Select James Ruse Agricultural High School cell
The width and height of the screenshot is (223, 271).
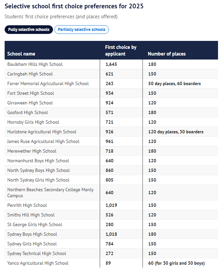pos(43,142)
